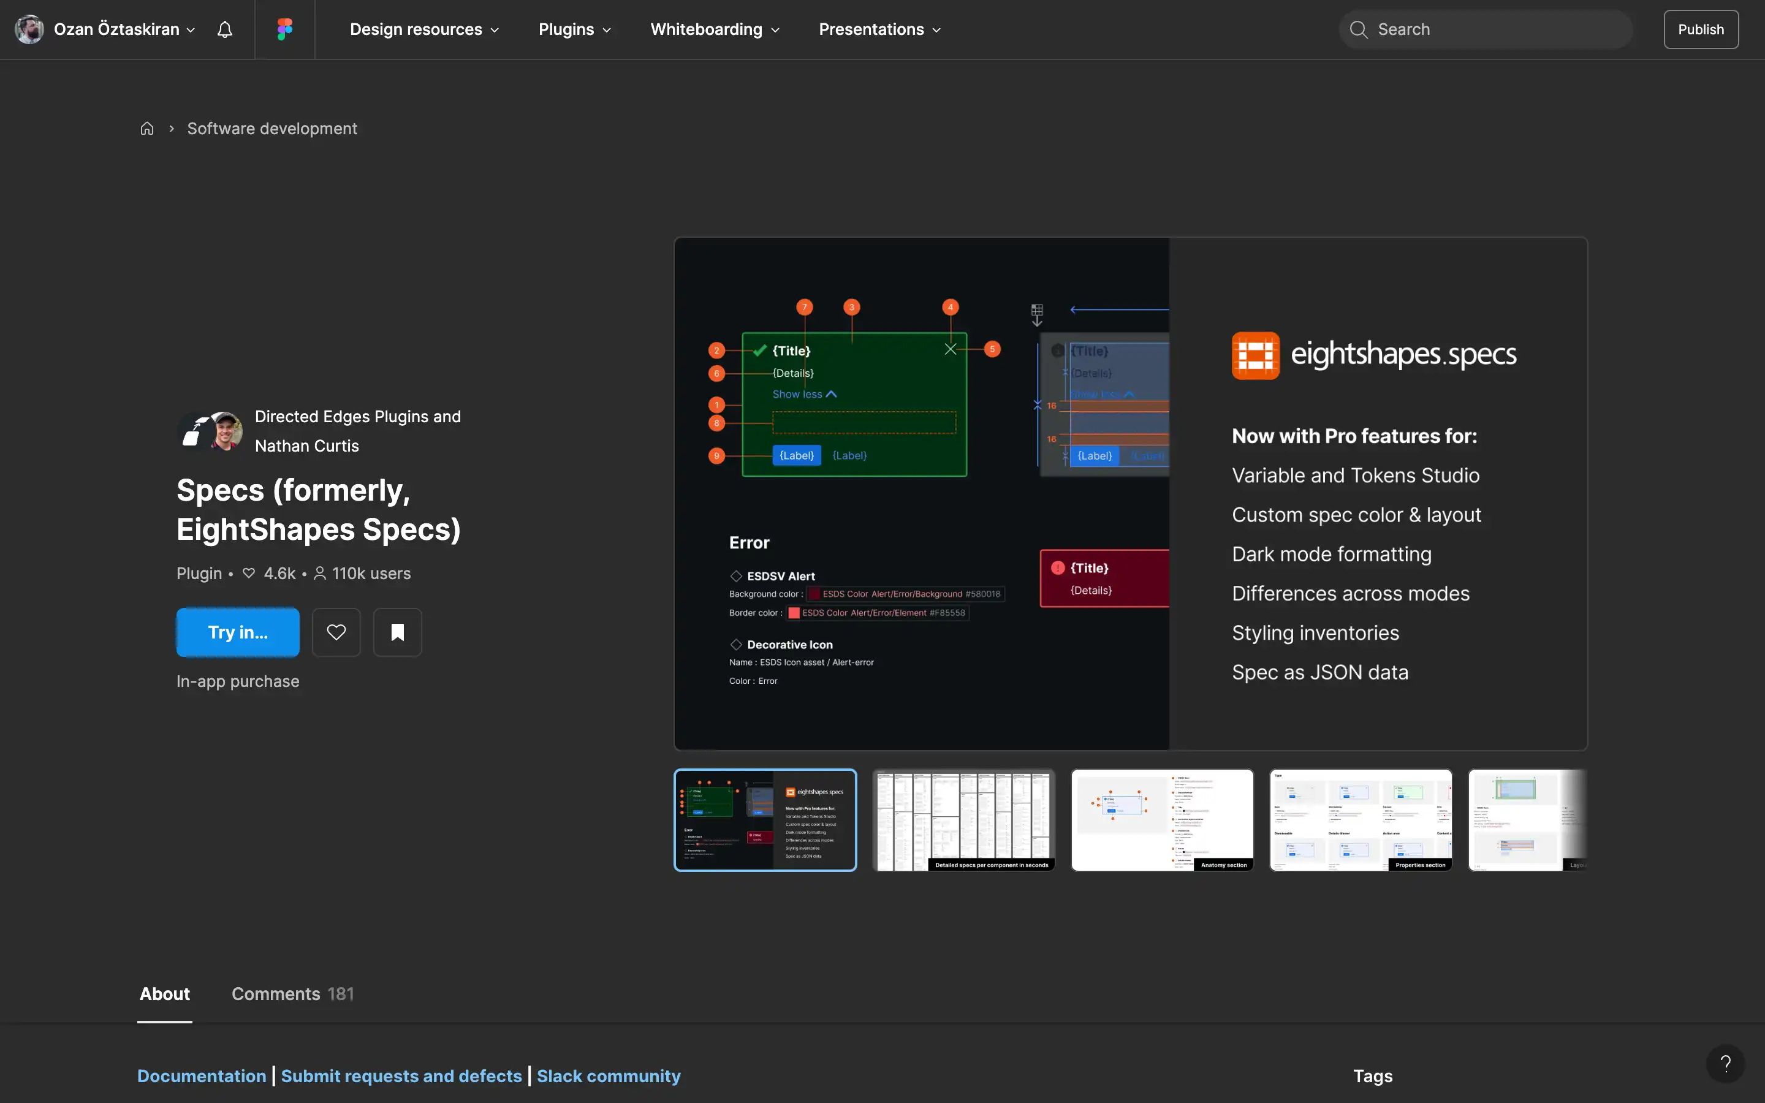The height and width of the screenshot is (1103, 1765).
Task: Select the Layout section thumbnail
Action: [1528, 820]
